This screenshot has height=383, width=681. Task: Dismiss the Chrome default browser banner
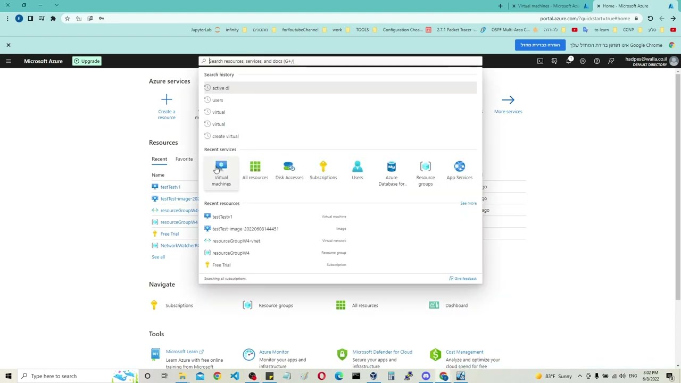coord(9,45)
